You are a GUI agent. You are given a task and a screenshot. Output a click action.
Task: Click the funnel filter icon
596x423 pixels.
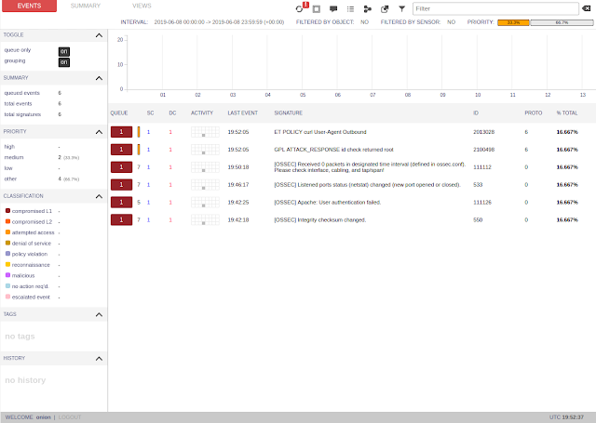pyautogui.click(x=401, y=8)
